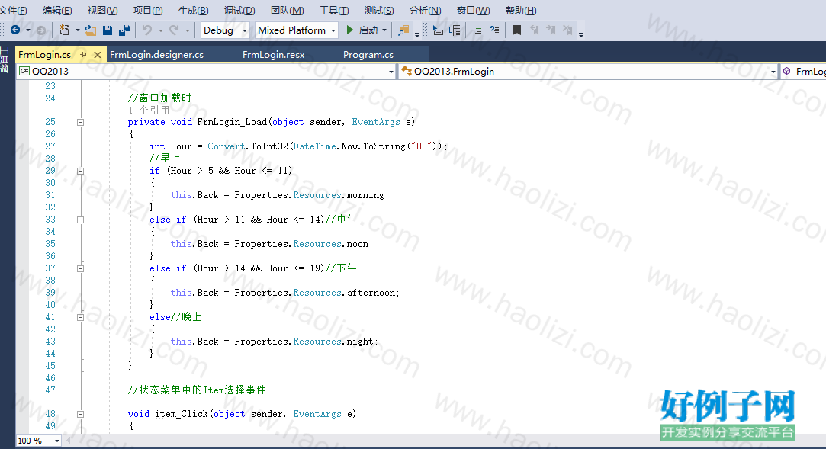Viewport: 826px width, 449px height.
Task: Click the "afternoon" resource text on line 39
Action: coord(371,293)
